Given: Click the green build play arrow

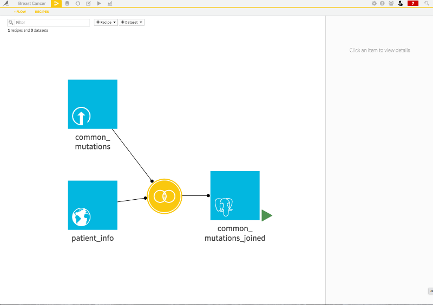Looking at the screenshot, I should tap(267, 215).
